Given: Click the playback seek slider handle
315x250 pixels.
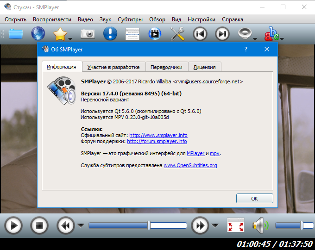Looking at the screenshot, I should tap(149, 225).
